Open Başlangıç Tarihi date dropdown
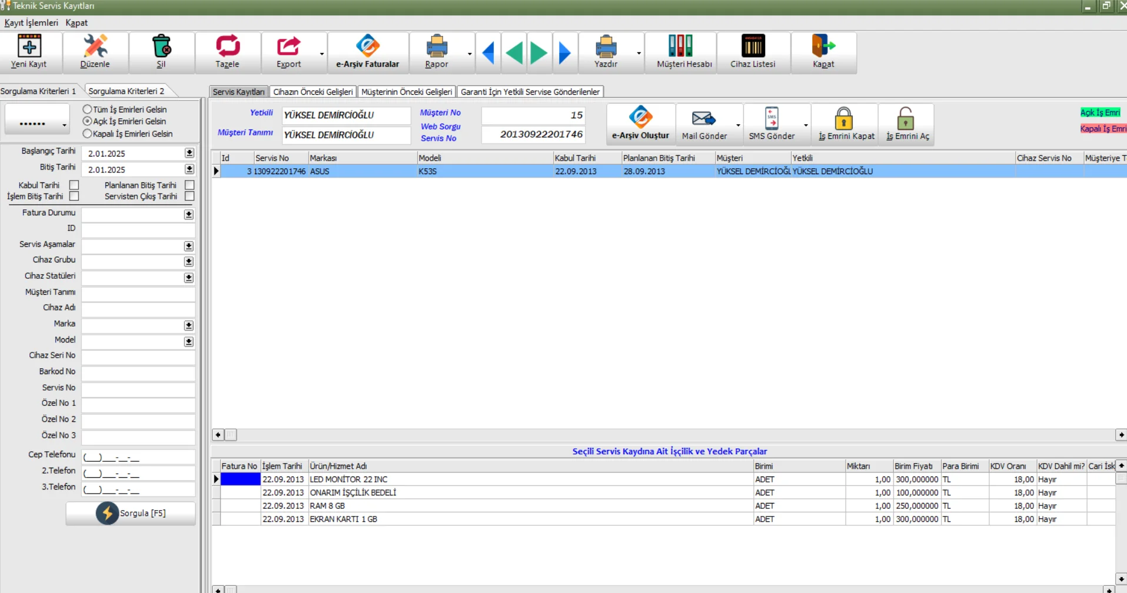The width and height of the screenshot is (1127, 593). point(190,153)
